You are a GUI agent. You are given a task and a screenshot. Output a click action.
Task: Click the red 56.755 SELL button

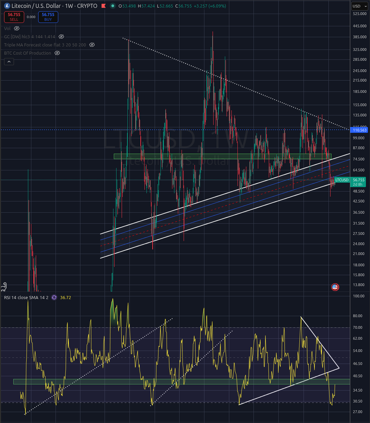(x=13, y=17)
